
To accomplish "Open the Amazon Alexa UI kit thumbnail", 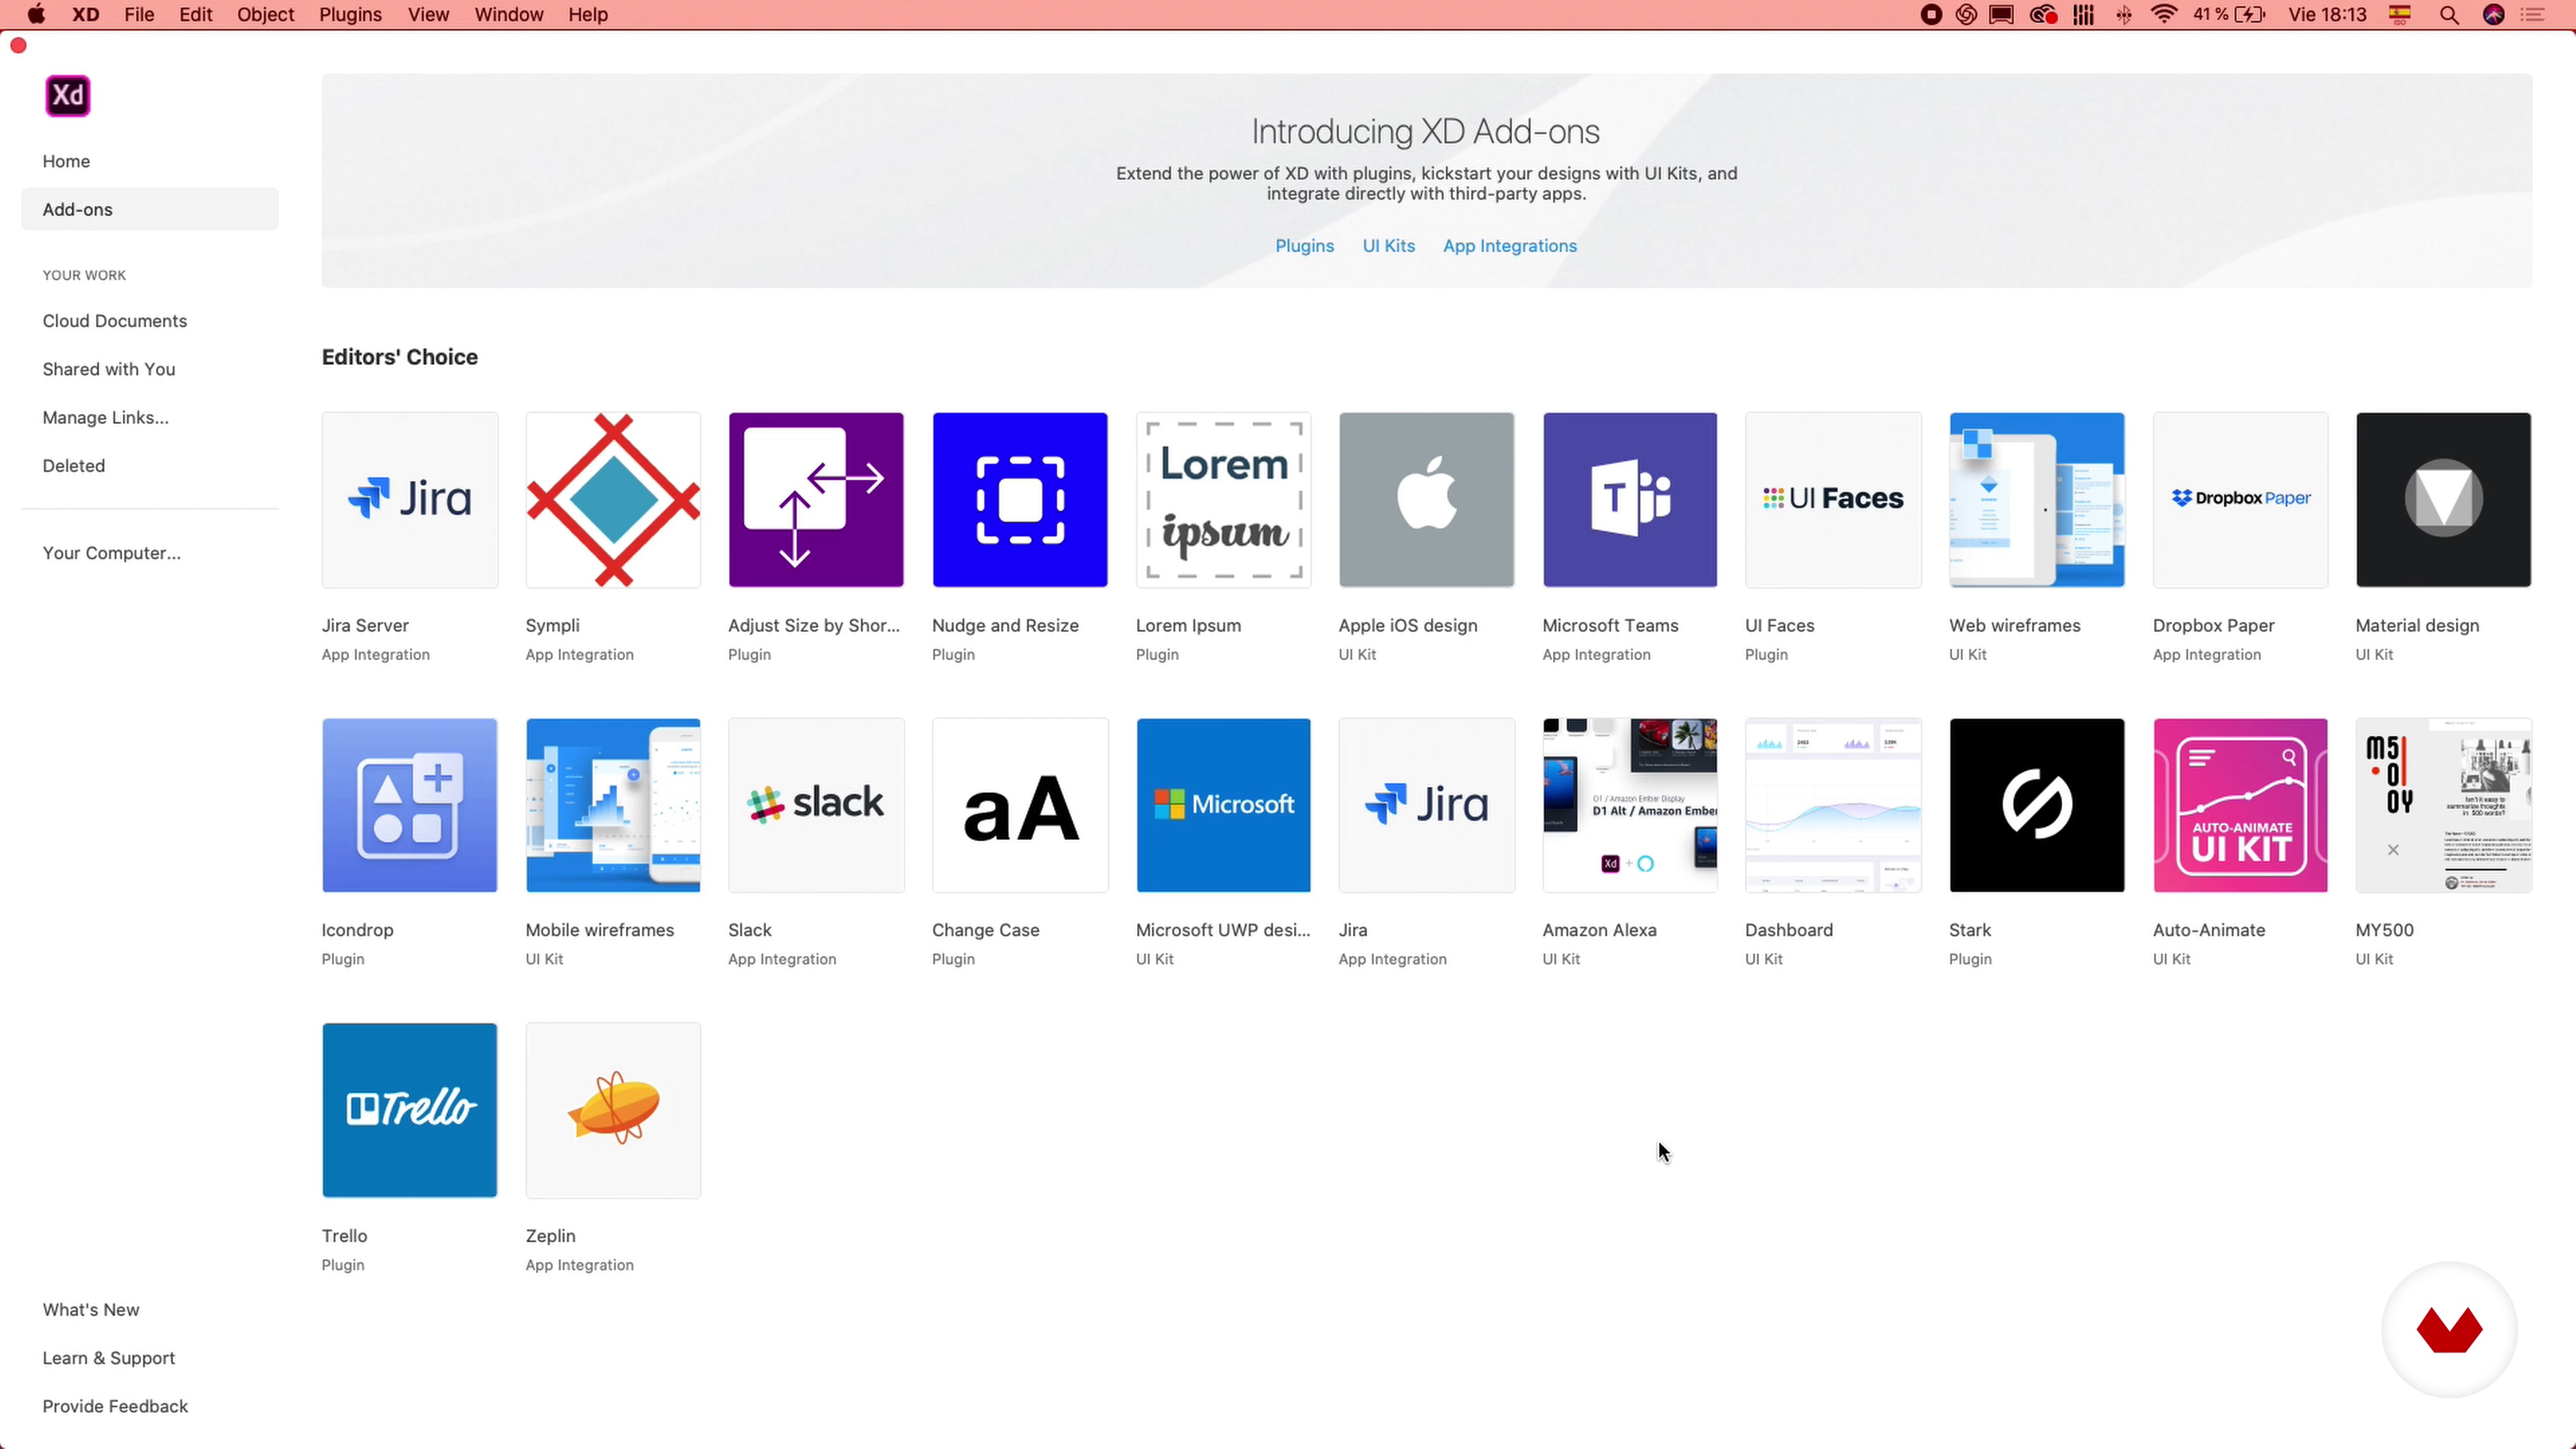I will [x=1630, y=805].
